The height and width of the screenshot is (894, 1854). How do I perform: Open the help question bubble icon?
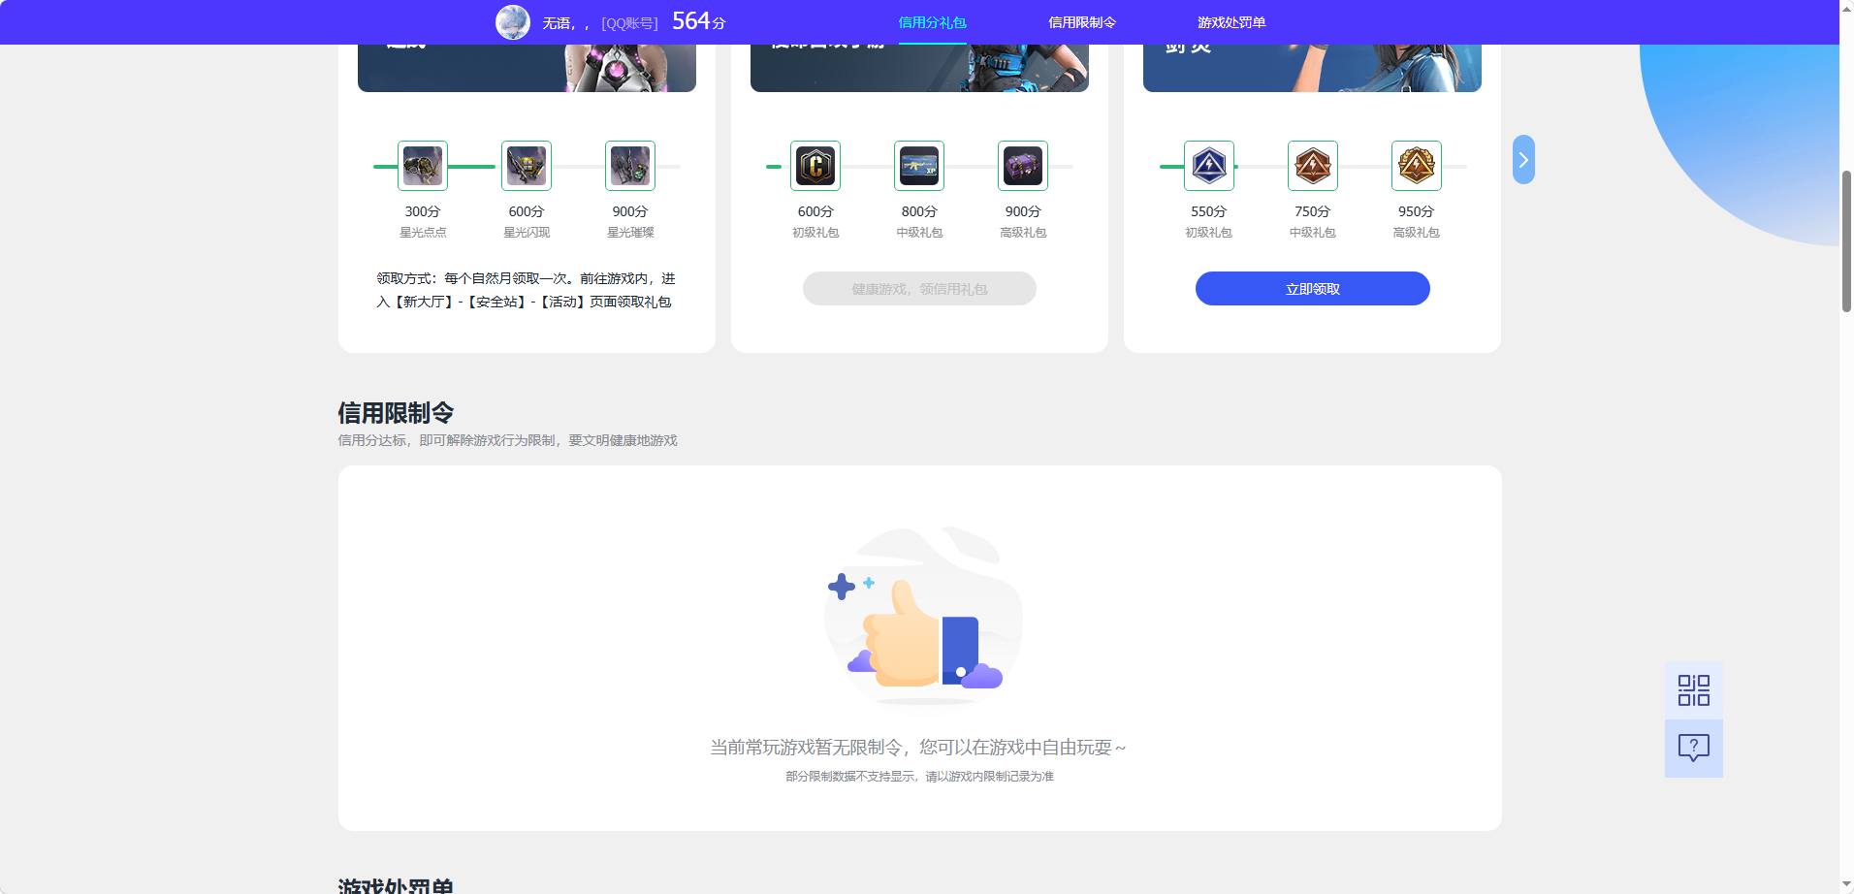tap(1694, 748)
